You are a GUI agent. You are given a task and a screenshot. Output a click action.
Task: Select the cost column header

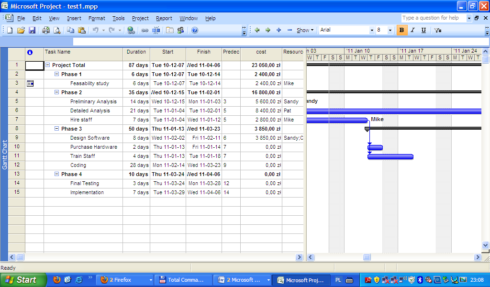[261, 54]
